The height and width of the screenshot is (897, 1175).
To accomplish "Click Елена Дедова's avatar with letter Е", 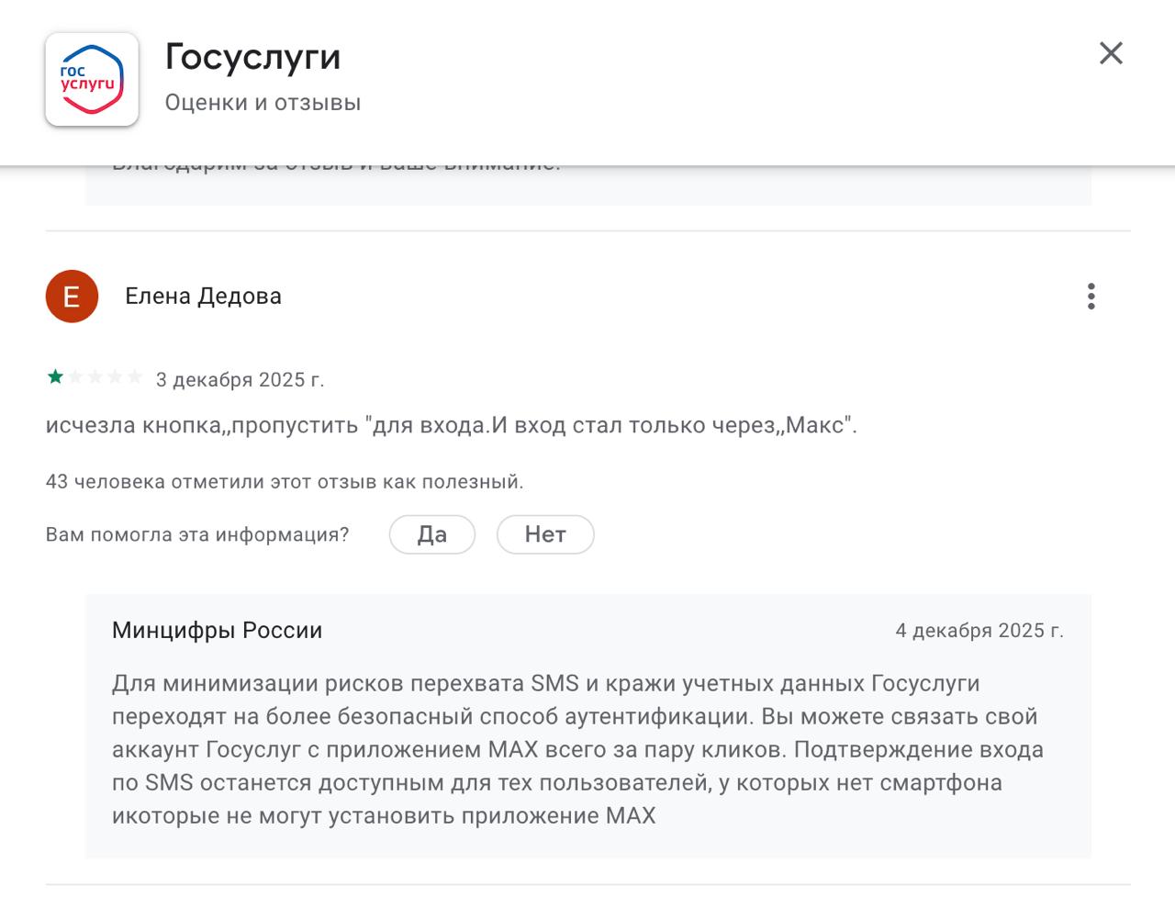I will click(71, 296).
